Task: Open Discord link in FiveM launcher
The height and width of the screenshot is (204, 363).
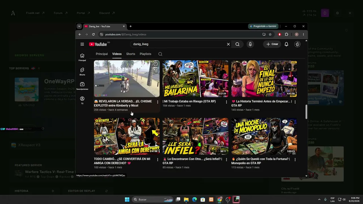Action: tap(107, 13)
